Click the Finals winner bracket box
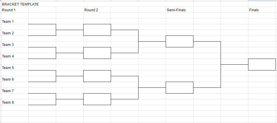 262,65
